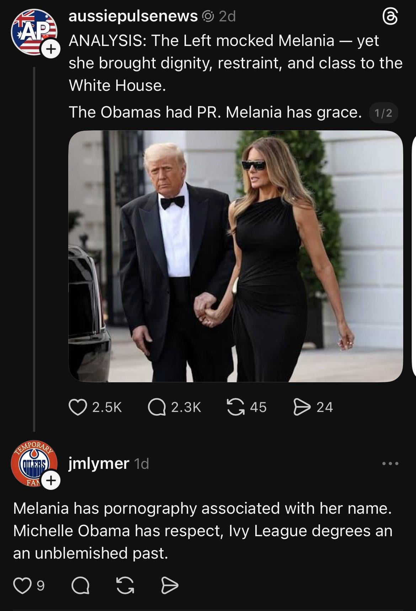Tap the 1/2 thread indicator
Screen dimensions: 416x611
point(383,113)
